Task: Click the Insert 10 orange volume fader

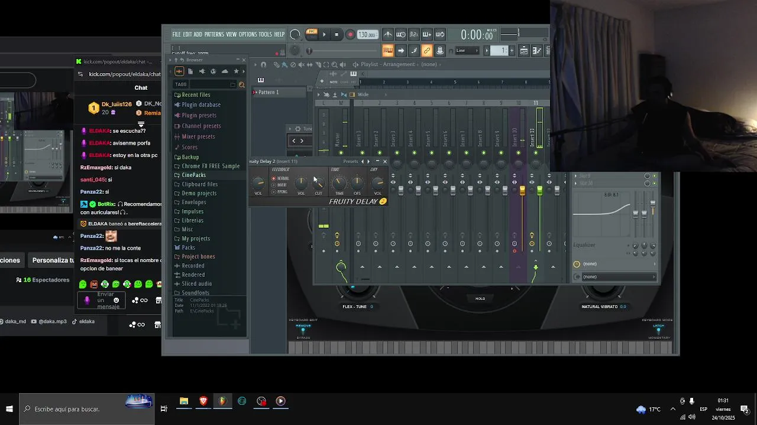Action: tap(522, 189)
